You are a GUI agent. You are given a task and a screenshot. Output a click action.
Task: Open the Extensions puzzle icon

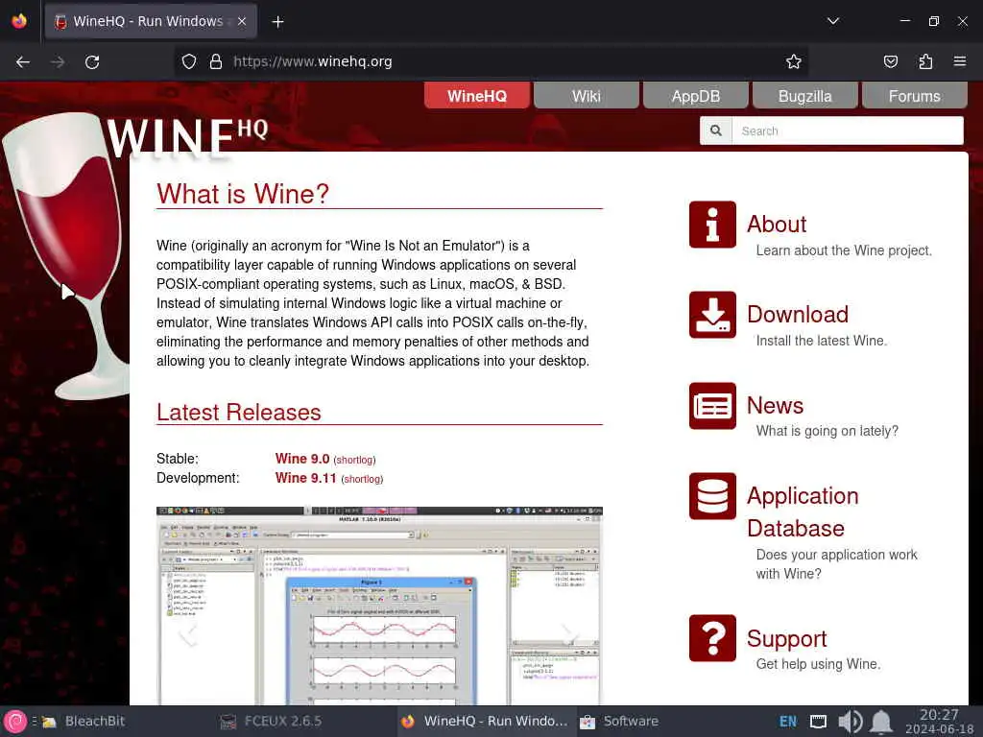(925, 61)
